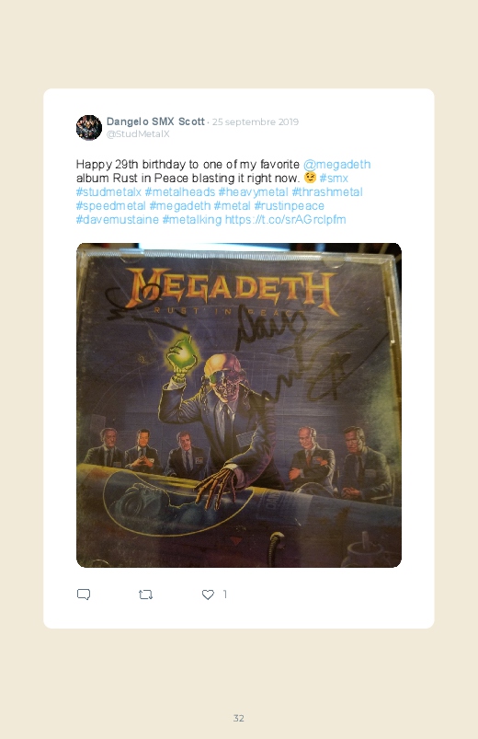This screenshot has width=478, height=739.
Task: Click the reply speech bubble icon
Action: (x=84, y=595)
